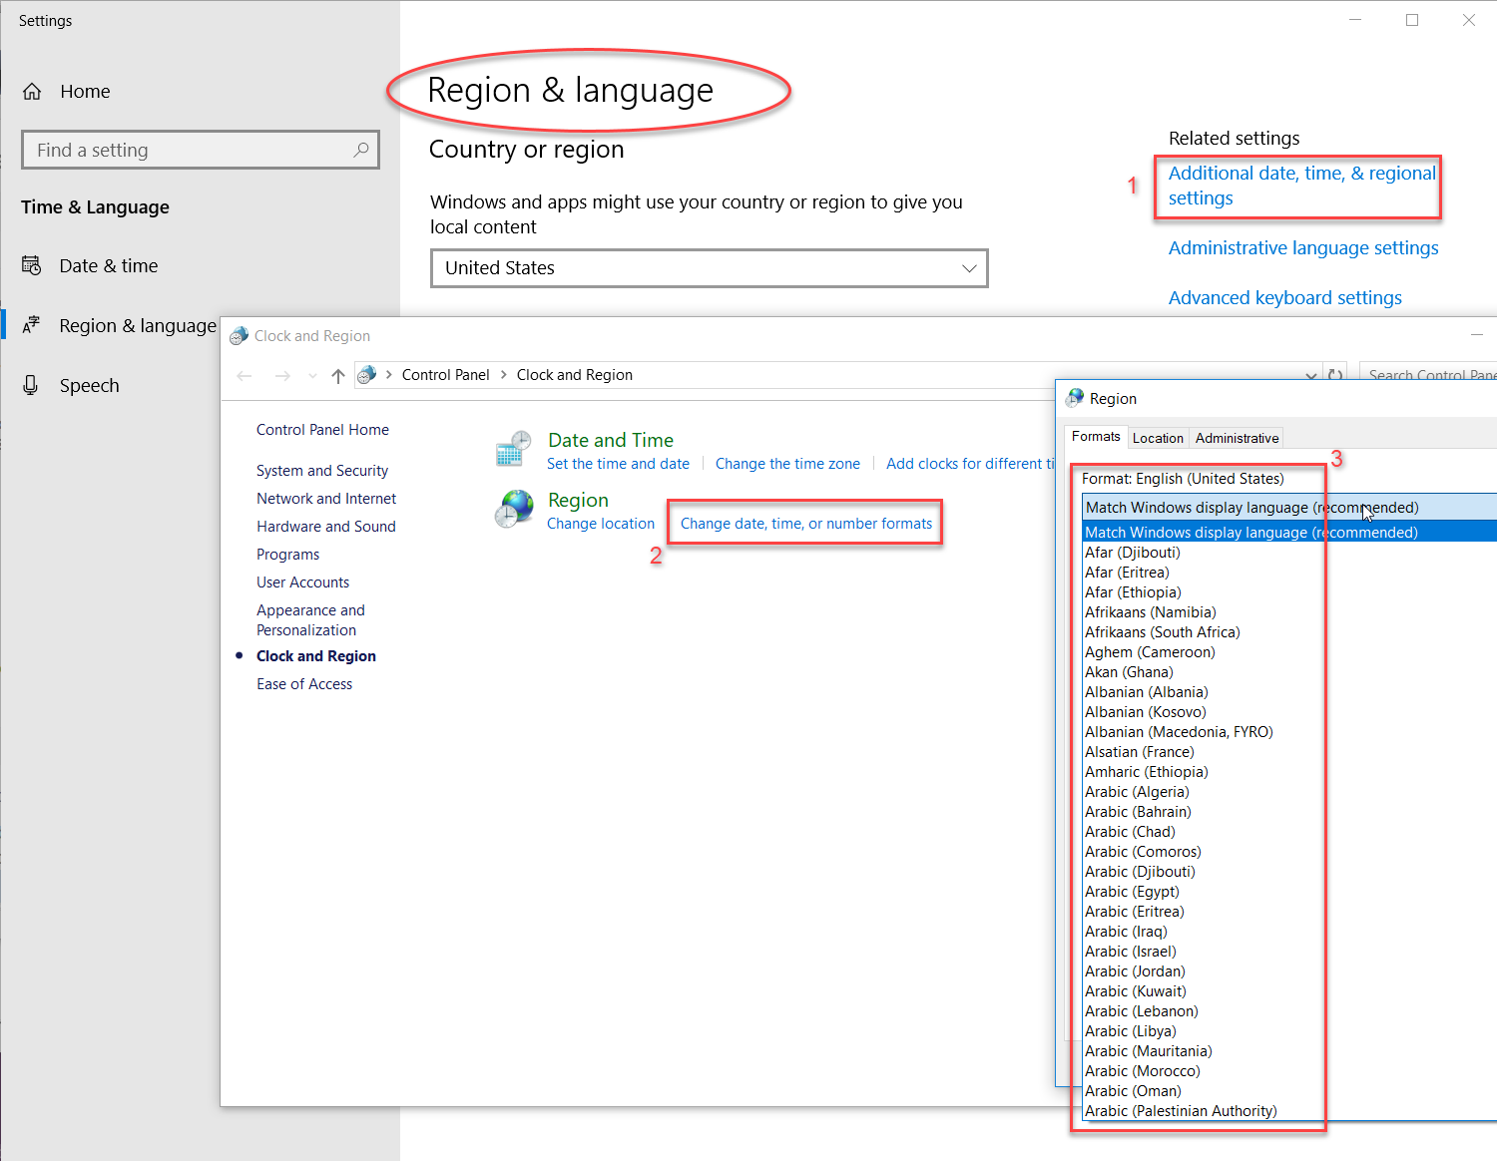Click Set the time and date link

click(618, 464)
